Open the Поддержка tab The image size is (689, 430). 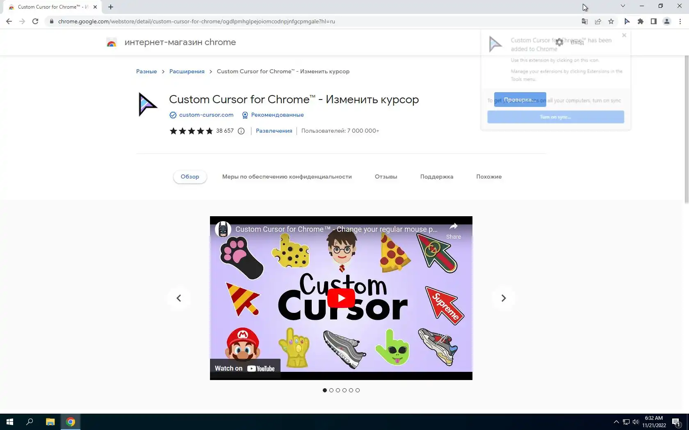pos(437,177)
